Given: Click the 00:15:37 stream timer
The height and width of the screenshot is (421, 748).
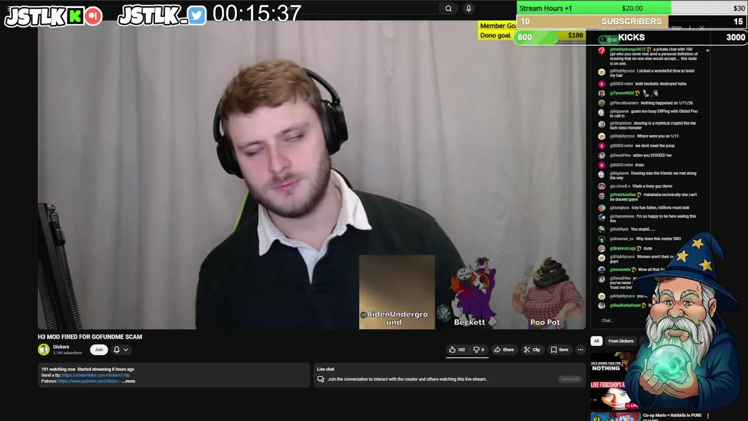Looking at the screenshot, I should click(x=257, y=13).
